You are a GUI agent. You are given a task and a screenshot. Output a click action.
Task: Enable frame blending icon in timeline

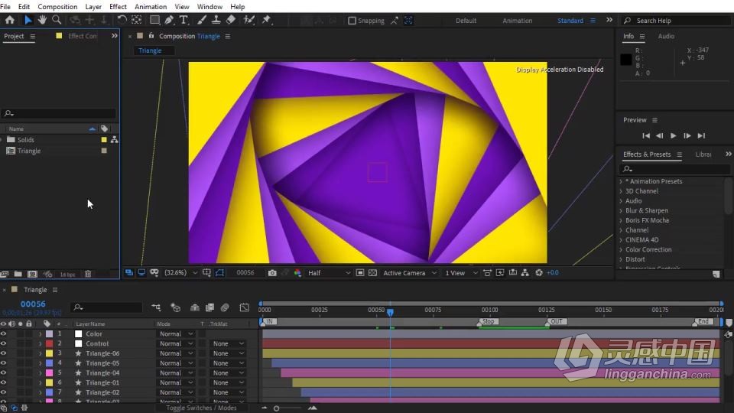209,307
